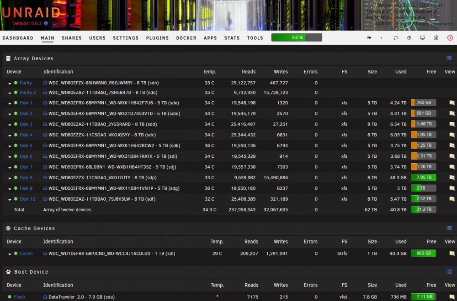The height and width of the screenshot is (301, 457).
Task: Browse Disk 4 with its folder icon
Action: point(452,135)
